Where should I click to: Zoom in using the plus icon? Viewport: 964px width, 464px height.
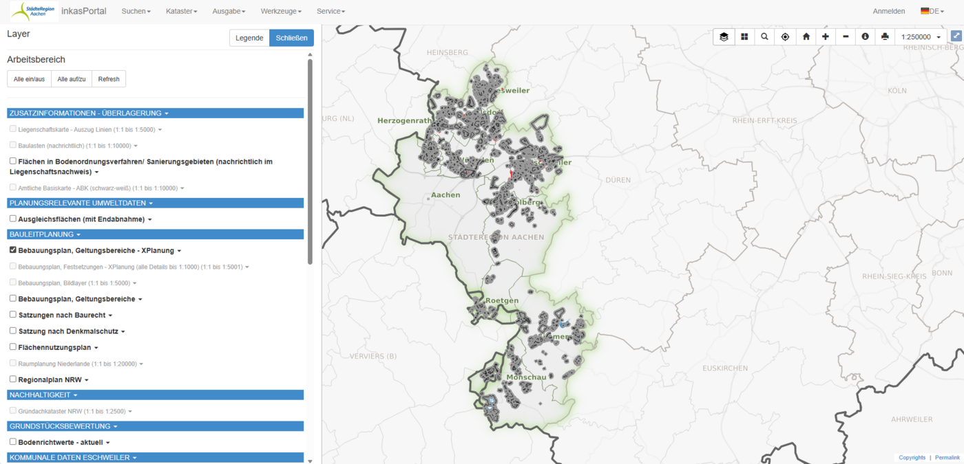point(825,36)
